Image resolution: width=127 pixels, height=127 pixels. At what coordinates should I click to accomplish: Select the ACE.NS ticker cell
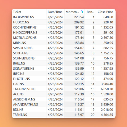(x=18, y=94)
